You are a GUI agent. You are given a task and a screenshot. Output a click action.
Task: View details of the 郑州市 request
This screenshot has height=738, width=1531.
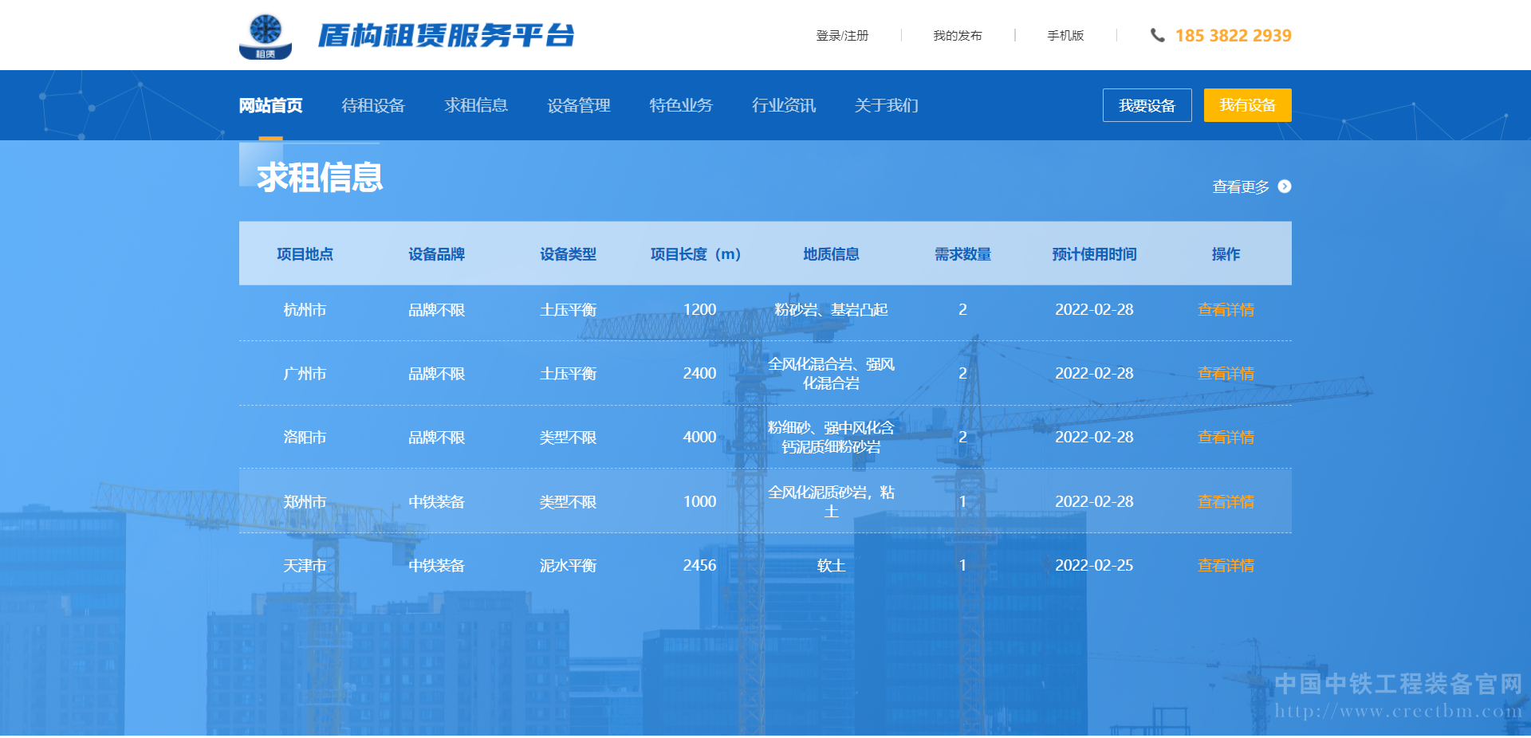tap(1226, 502)
